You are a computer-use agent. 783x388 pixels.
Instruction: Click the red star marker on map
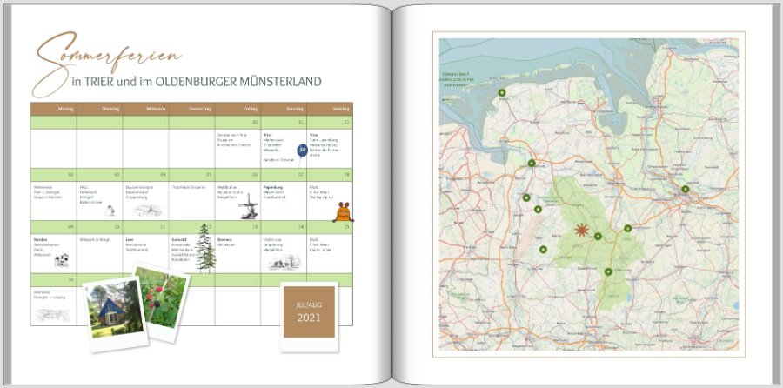pos(581,231)
